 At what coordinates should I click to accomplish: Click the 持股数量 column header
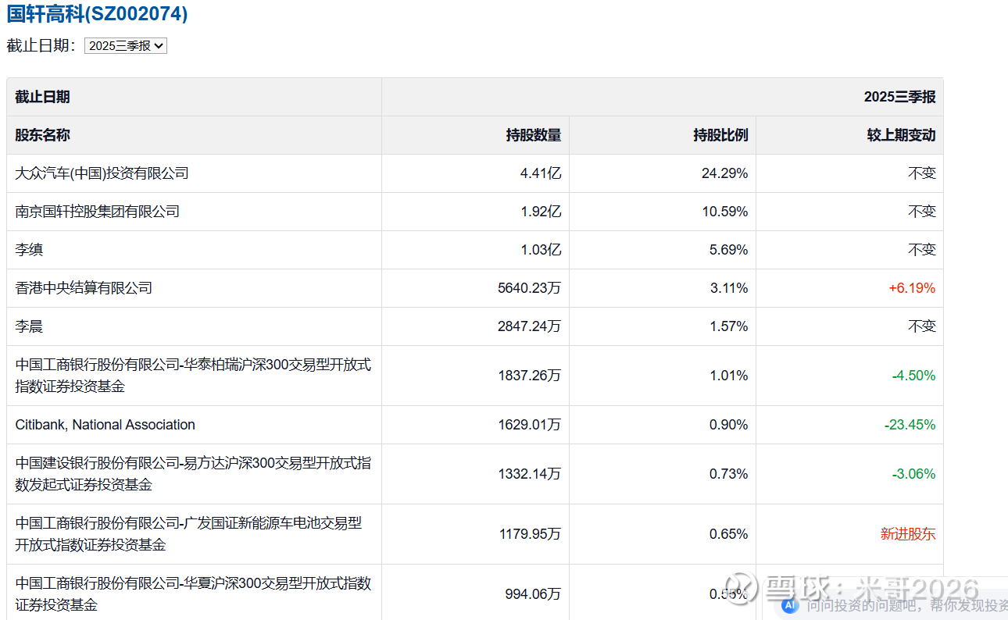pos(533,135)
